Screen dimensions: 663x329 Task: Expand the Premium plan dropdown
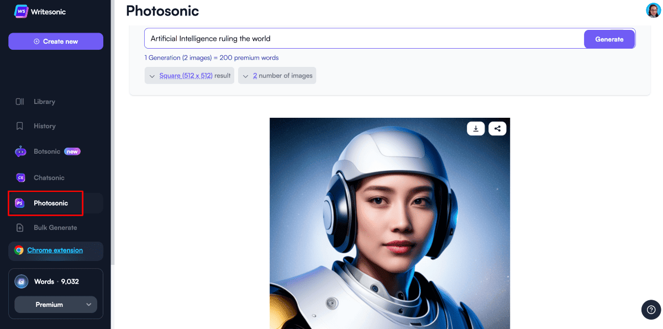56,305
